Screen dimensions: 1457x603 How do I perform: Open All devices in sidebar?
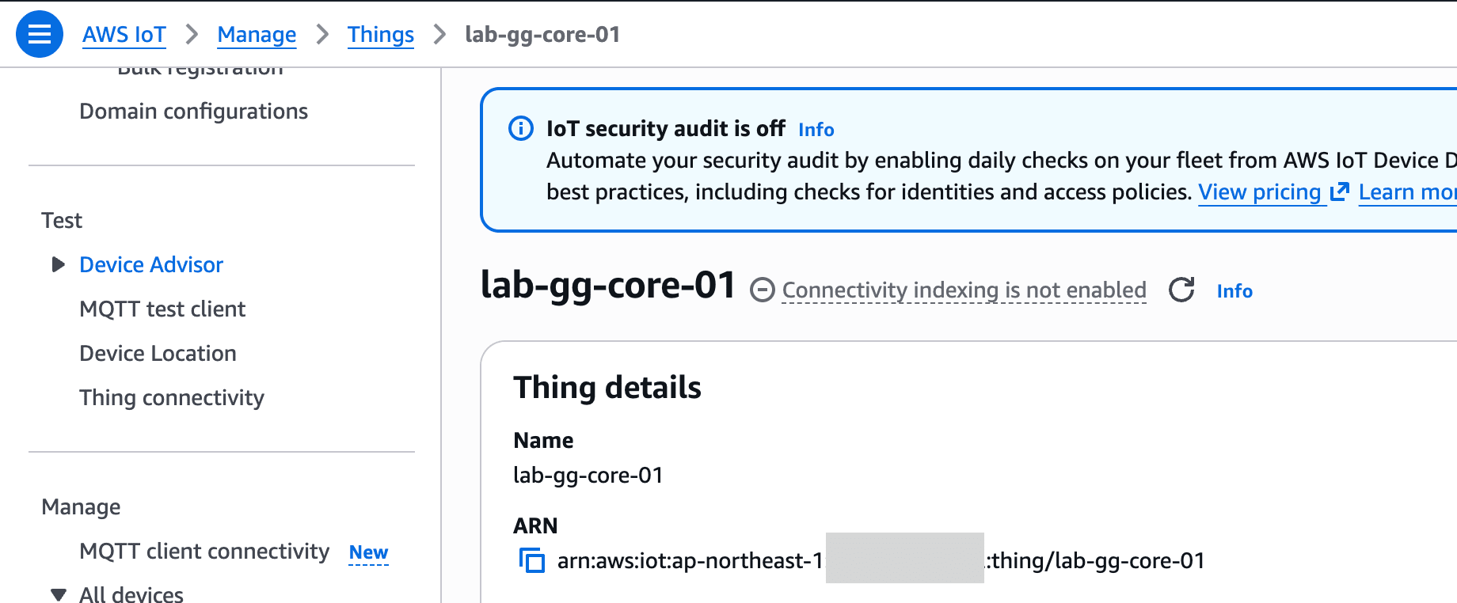coord(131,594)
